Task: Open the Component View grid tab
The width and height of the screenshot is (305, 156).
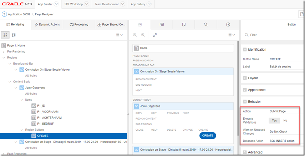Action: pyautogui.click(x=162, y=25)
